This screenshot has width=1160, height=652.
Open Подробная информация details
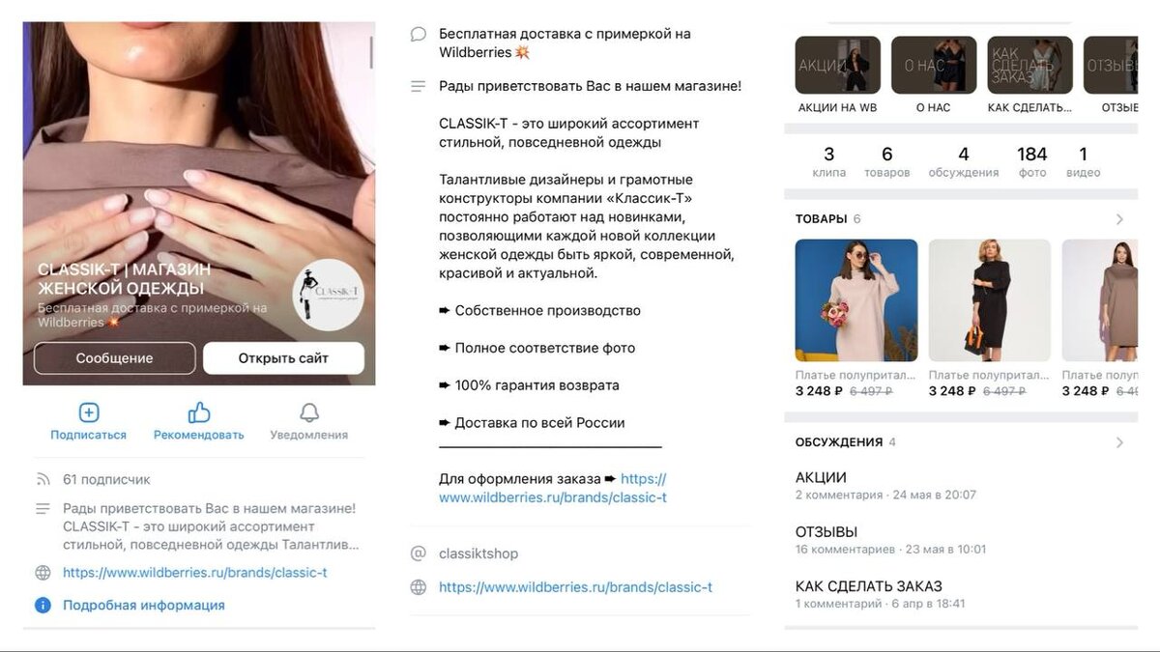(144, 606)
